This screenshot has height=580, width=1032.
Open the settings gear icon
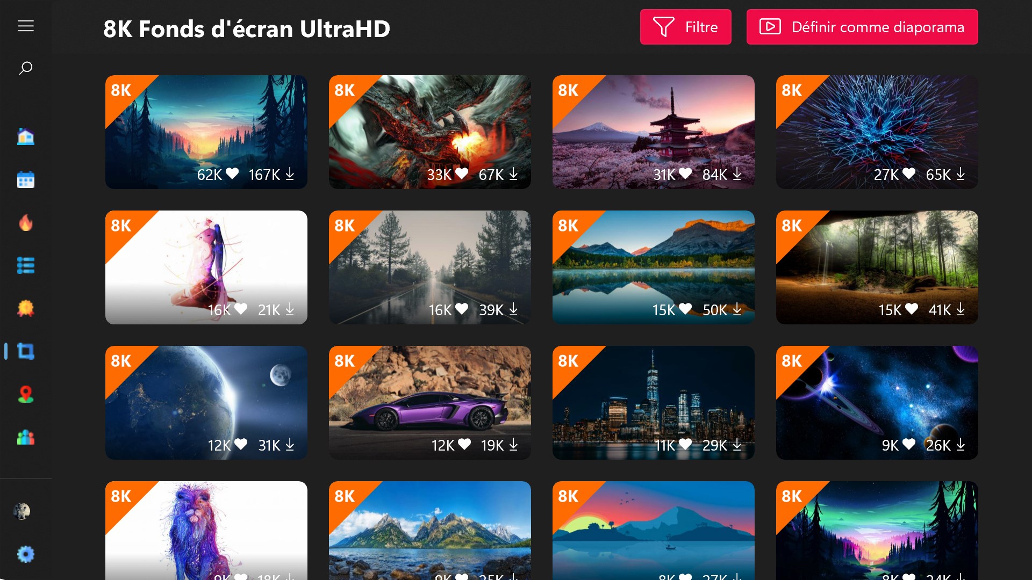26,554
